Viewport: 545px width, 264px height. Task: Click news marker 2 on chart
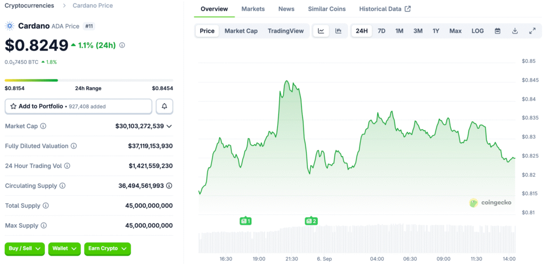tap(311, 220)
